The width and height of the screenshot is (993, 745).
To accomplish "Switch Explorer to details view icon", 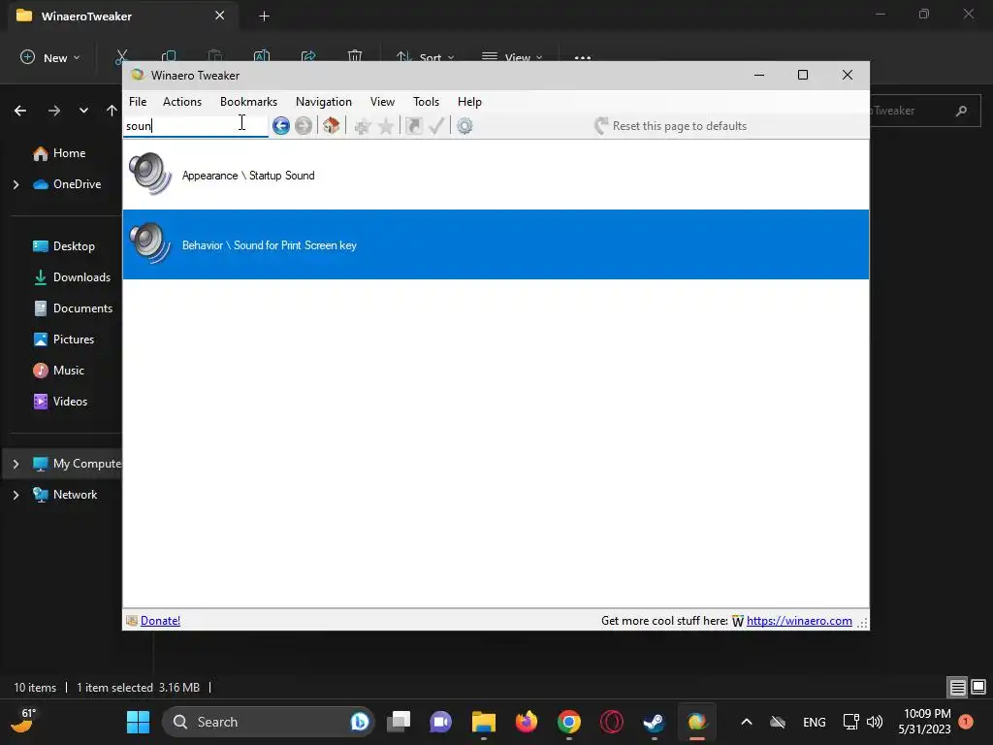I will tap(957, 688).
